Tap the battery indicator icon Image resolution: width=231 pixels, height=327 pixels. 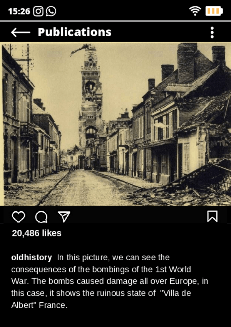tap(214, 11)
